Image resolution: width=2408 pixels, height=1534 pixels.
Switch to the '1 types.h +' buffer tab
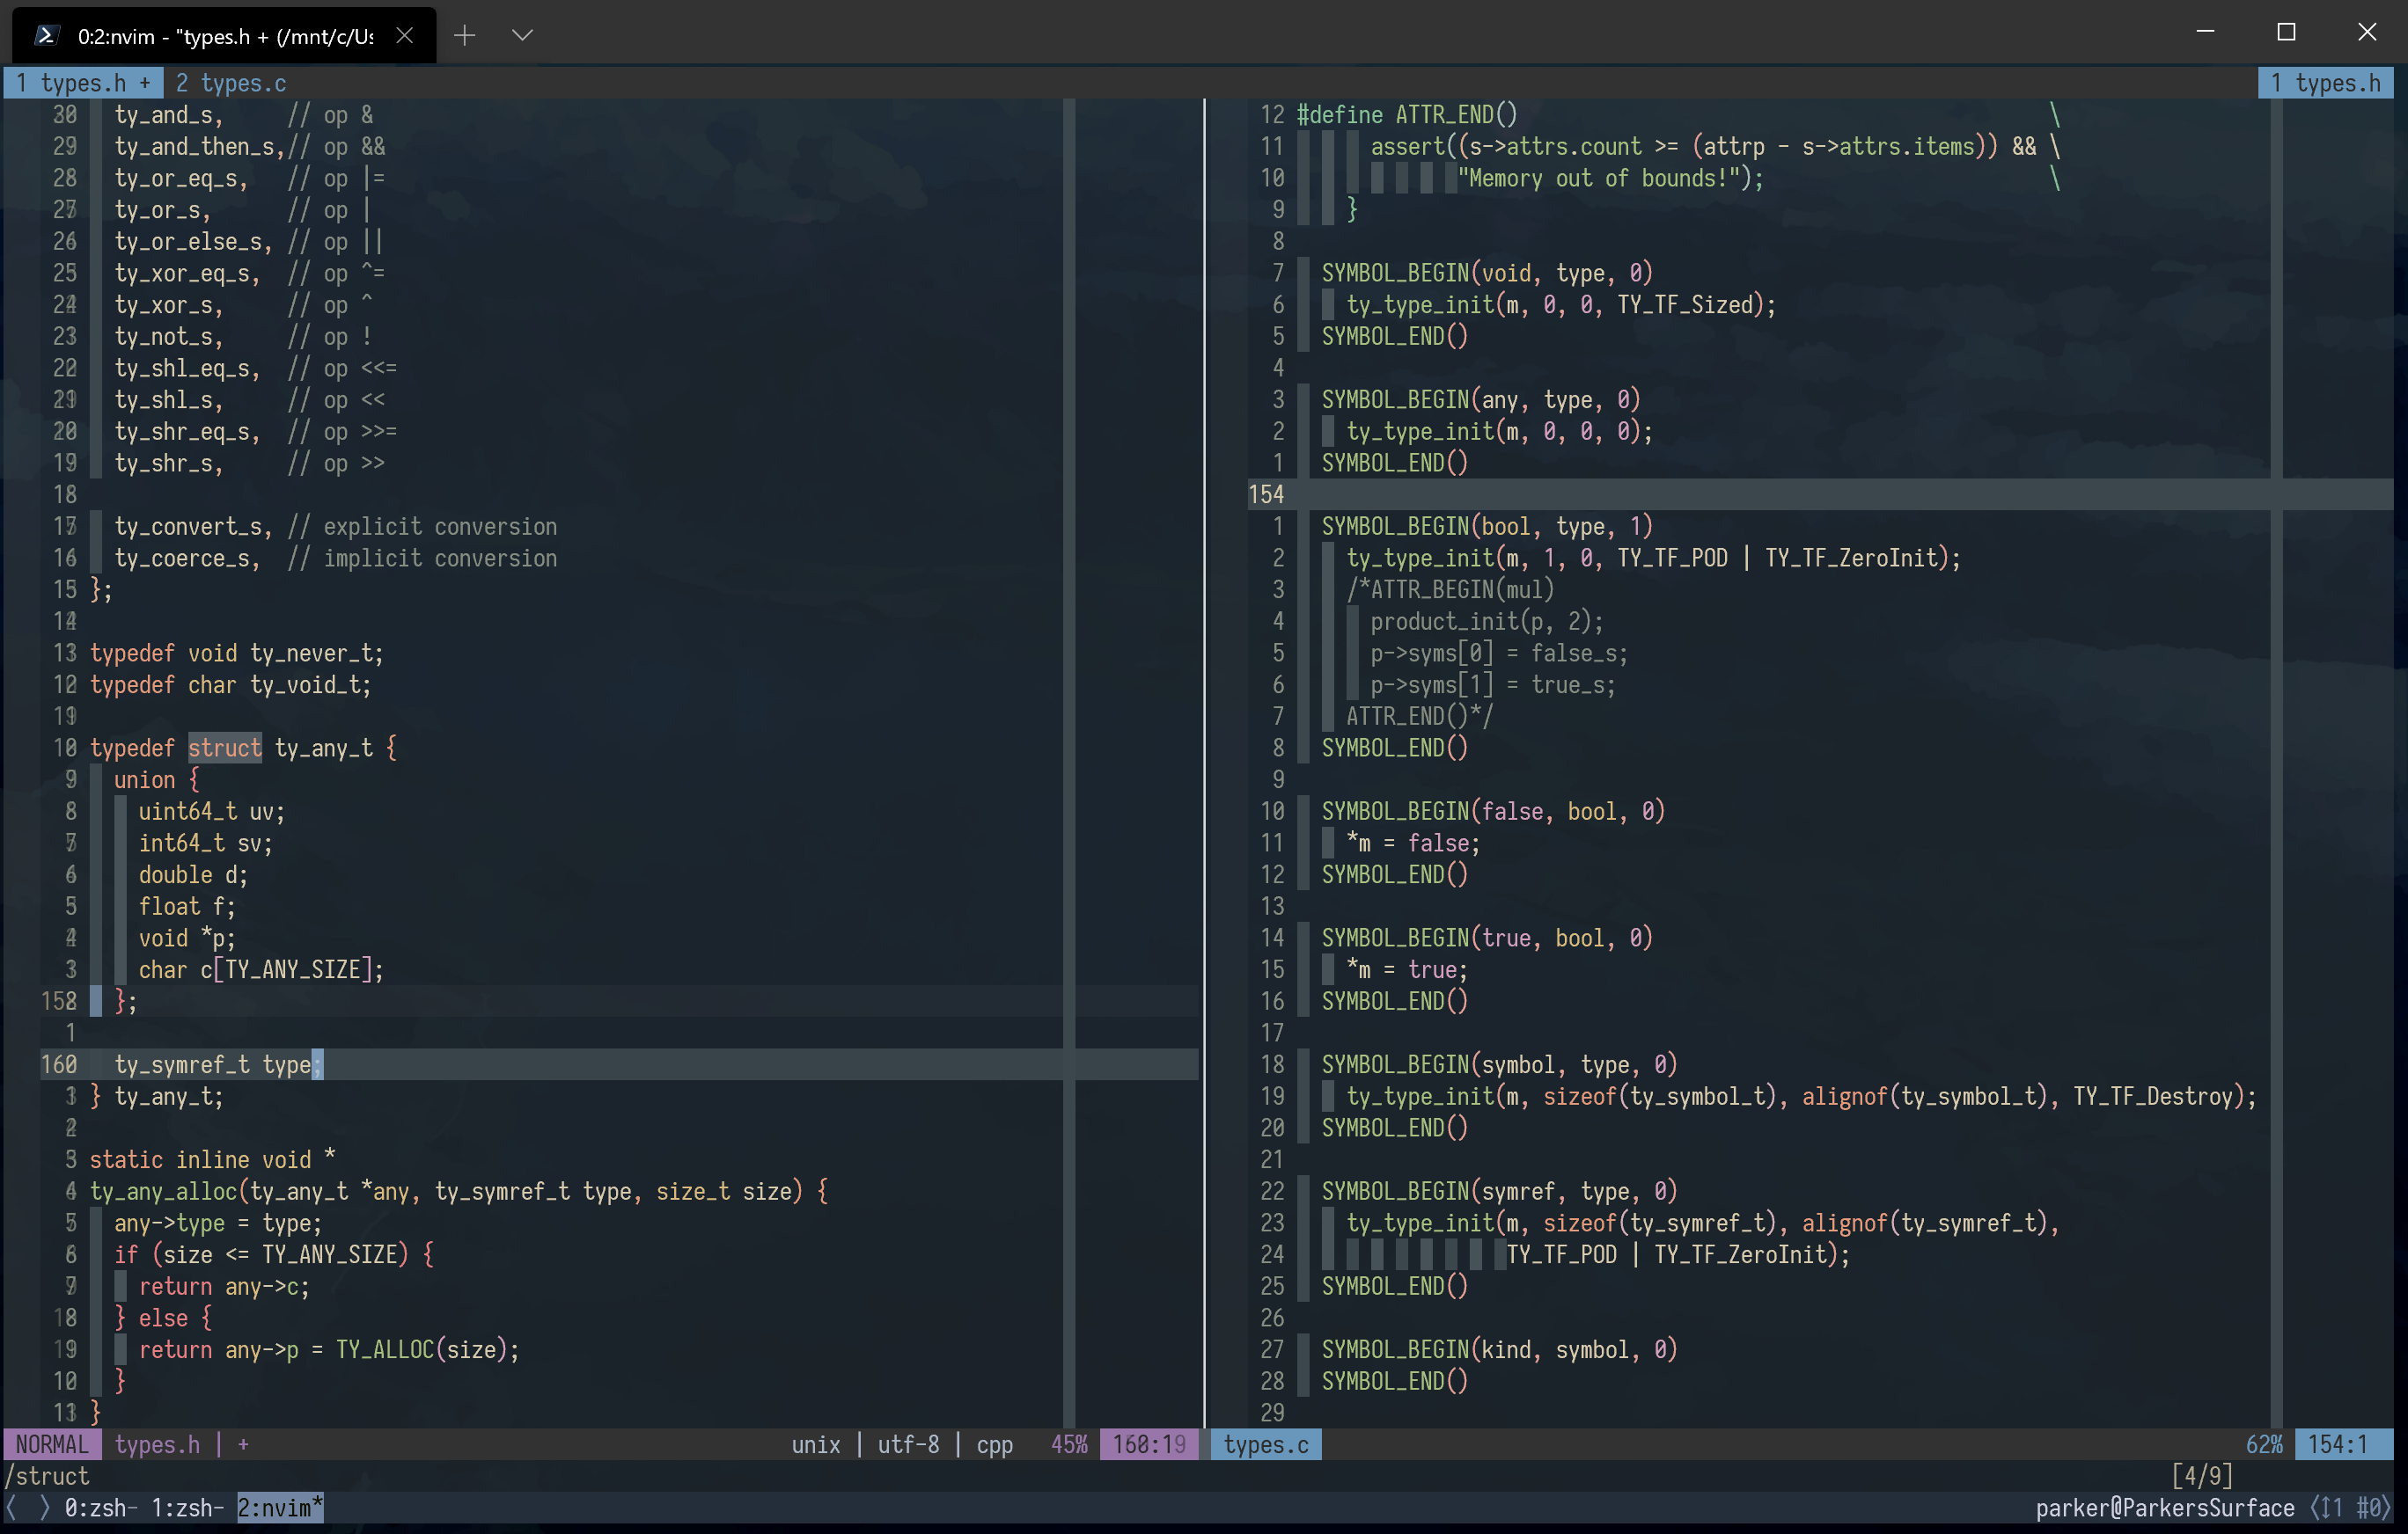83,83
